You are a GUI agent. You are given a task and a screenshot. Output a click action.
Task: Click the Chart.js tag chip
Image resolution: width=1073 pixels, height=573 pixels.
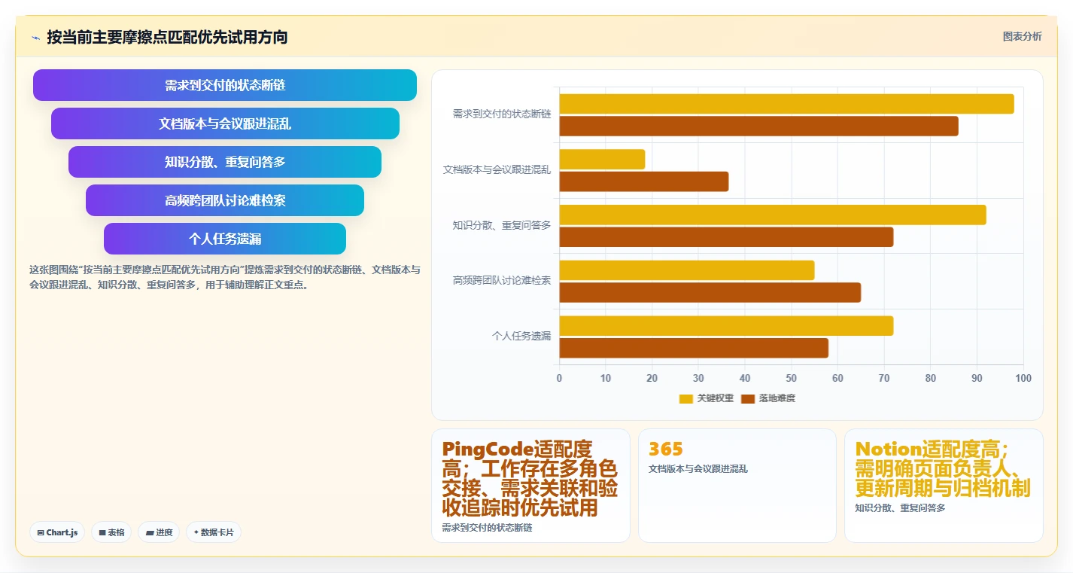coord(57,532)
